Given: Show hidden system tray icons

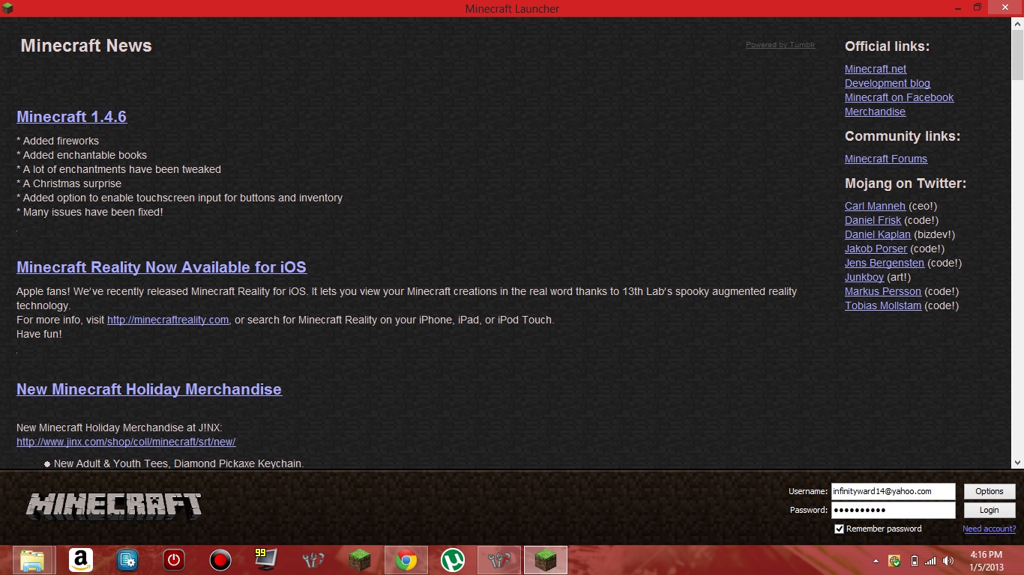Looking at the screenshot, I should (876, 561).
